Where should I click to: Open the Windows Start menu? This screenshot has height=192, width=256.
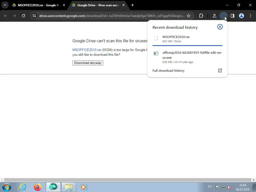point(7,187)
